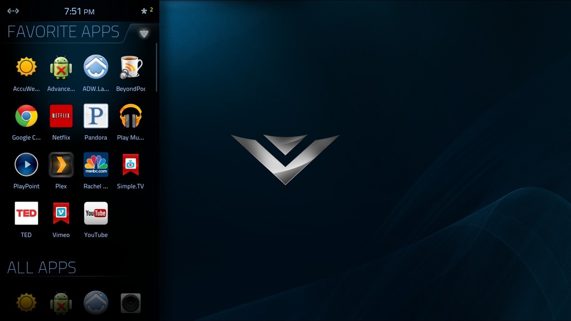Image resolution: width=571 pixels, height=321 pixels.
Task: Open ADW Launcher in Favorite Apps
Action: [96, 67]
